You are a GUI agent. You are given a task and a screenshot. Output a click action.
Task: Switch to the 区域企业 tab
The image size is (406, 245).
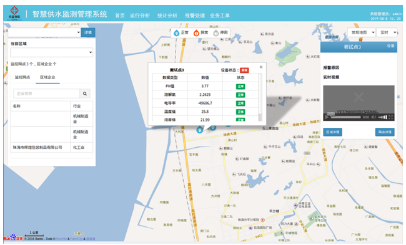click(x=47, y=77)
